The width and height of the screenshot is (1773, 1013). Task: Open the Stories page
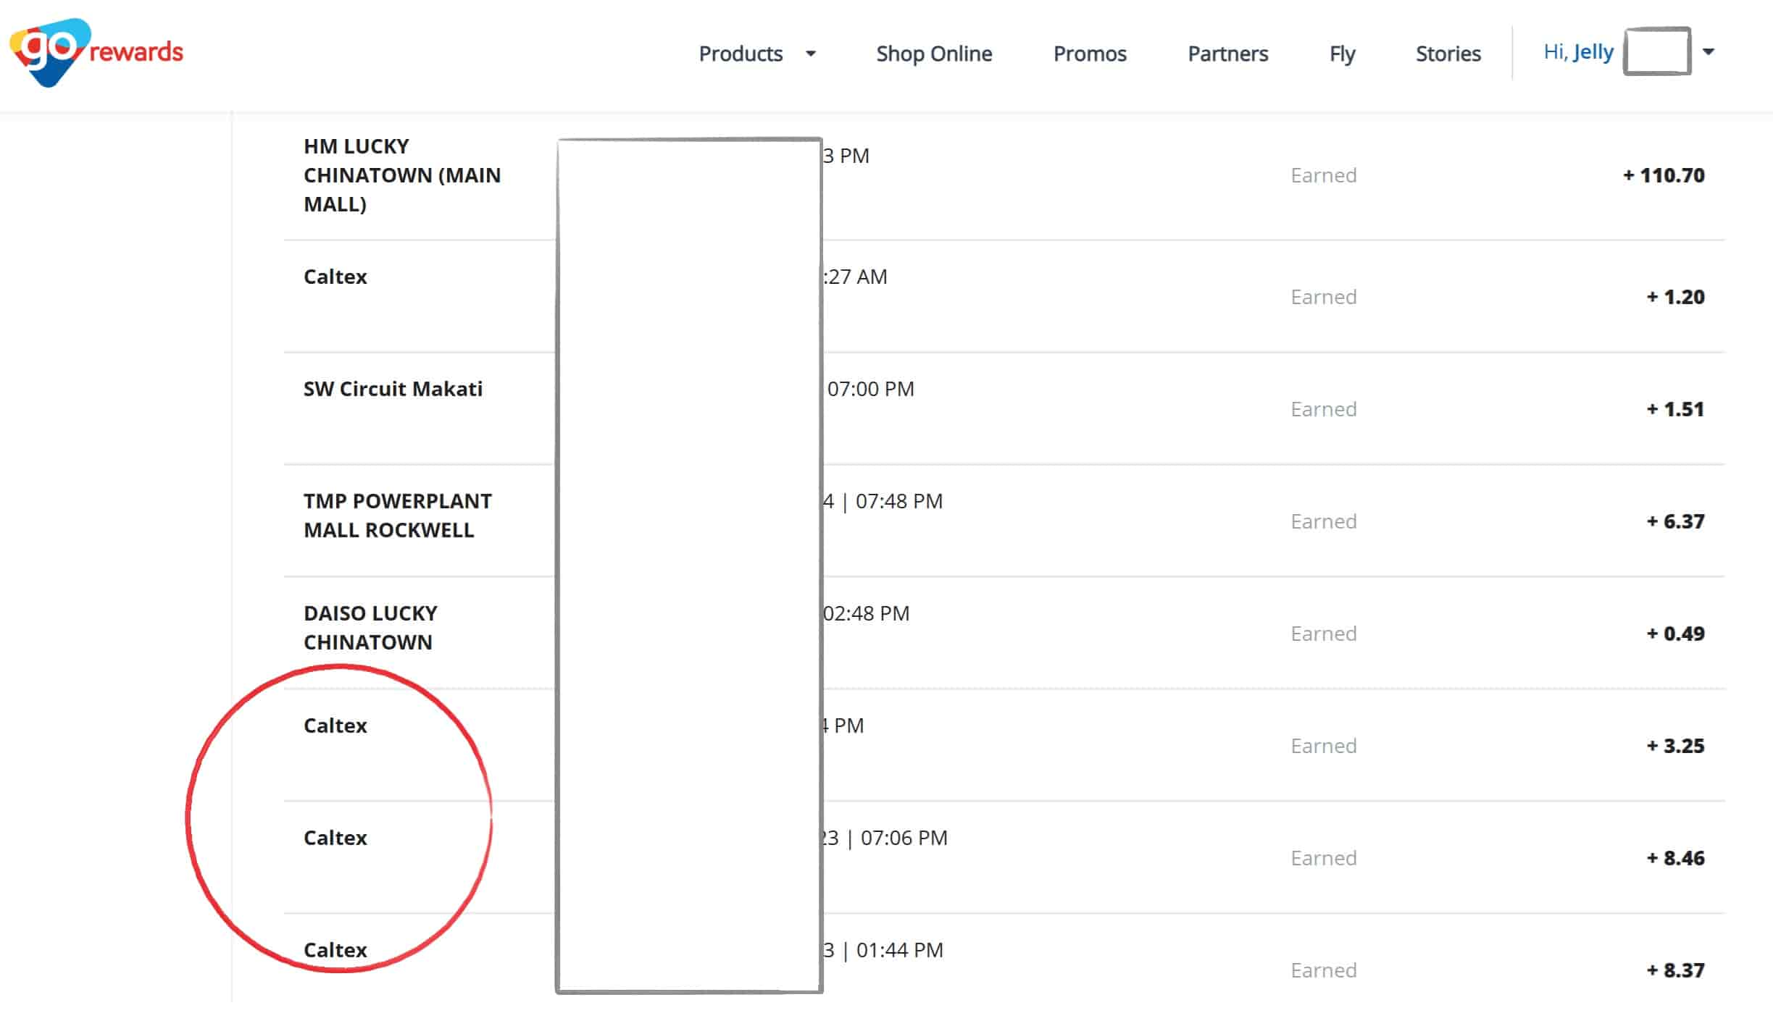tap(1448, 54)
